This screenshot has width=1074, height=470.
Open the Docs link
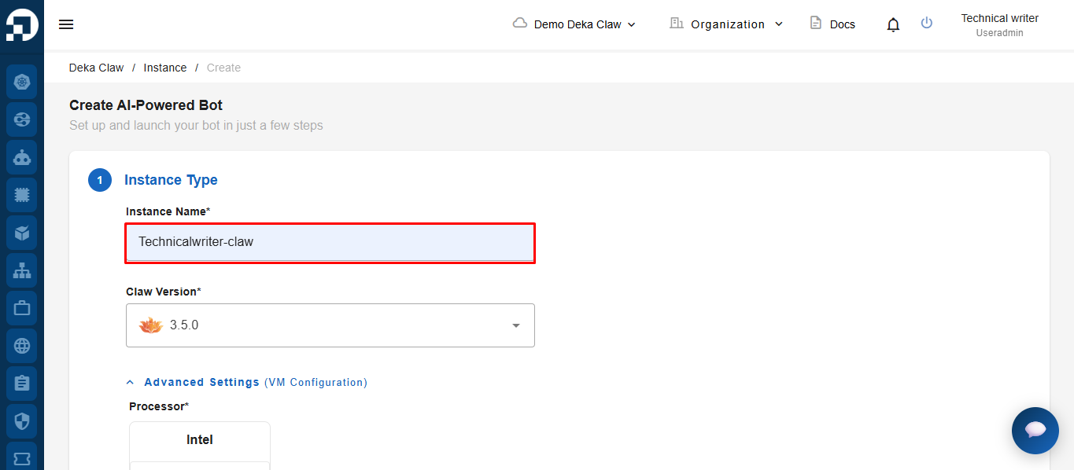(832, 24)
